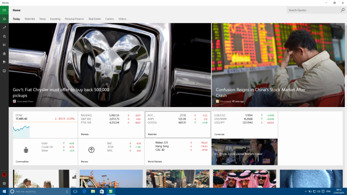Select the USD/JPY currency row
347x195 pixels.
pos(244,122)
